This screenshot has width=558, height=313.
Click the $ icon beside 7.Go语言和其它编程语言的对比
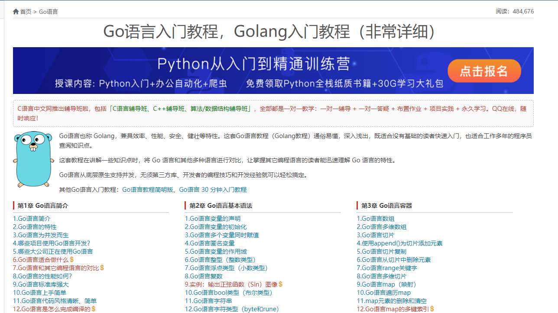point(102,268)
